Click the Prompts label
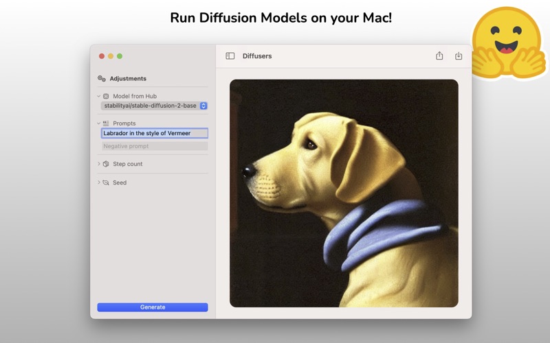Image resolution: width=550 pixels, height=343 pixels. pos(124,123)
